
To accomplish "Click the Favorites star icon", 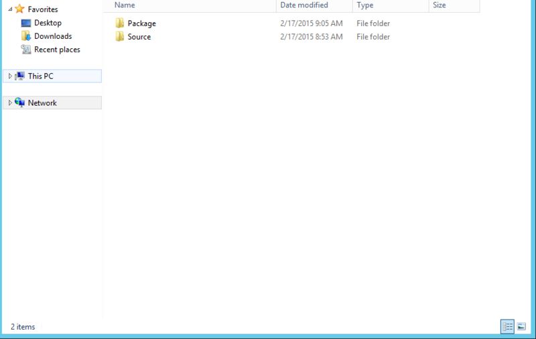I will [19, 9].
